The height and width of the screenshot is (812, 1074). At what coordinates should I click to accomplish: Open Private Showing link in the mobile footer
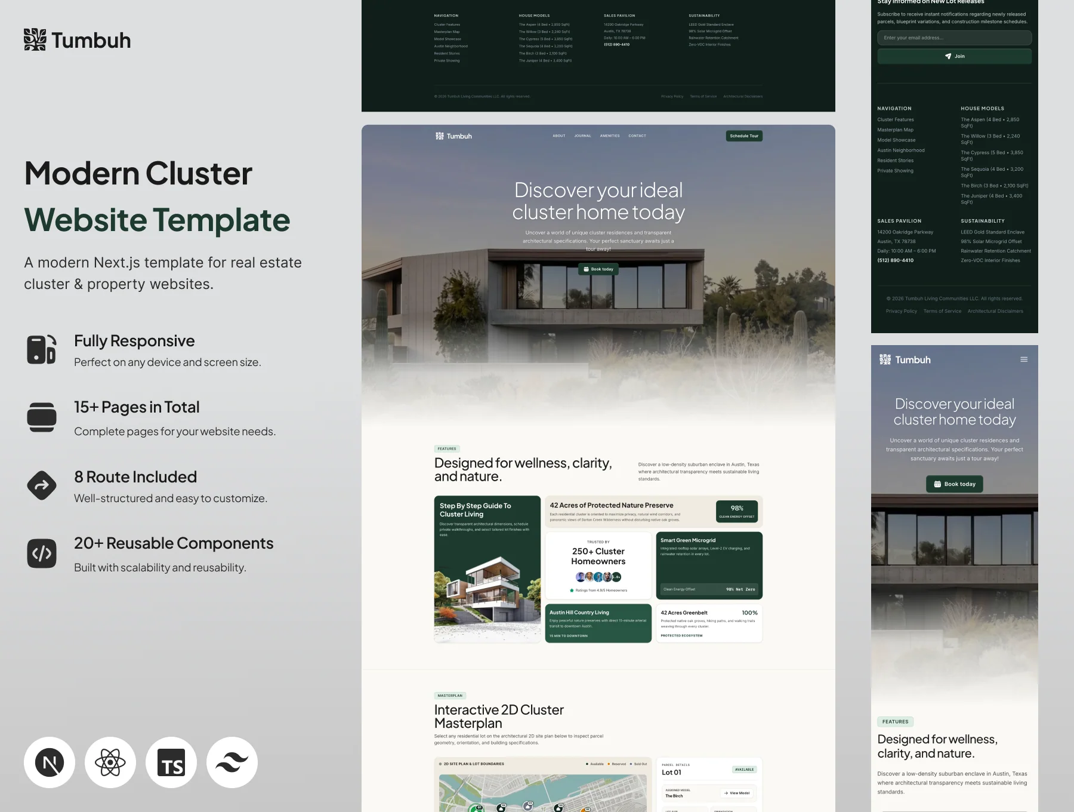coord(895,170)
